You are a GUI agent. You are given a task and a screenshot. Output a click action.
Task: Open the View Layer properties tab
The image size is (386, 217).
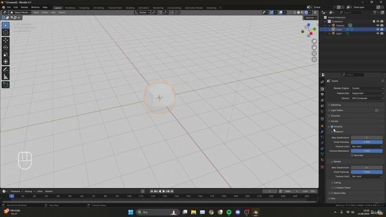[322, 101]
